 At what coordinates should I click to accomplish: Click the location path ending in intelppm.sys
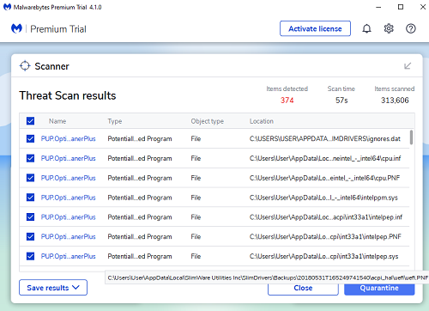[323, 198]
